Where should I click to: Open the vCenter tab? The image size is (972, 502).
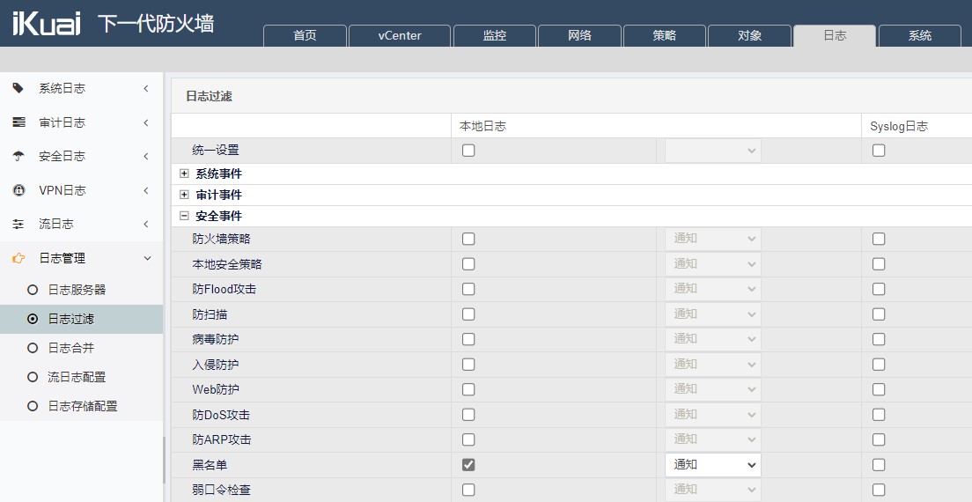pyautogui.click(x=400, y=35)
